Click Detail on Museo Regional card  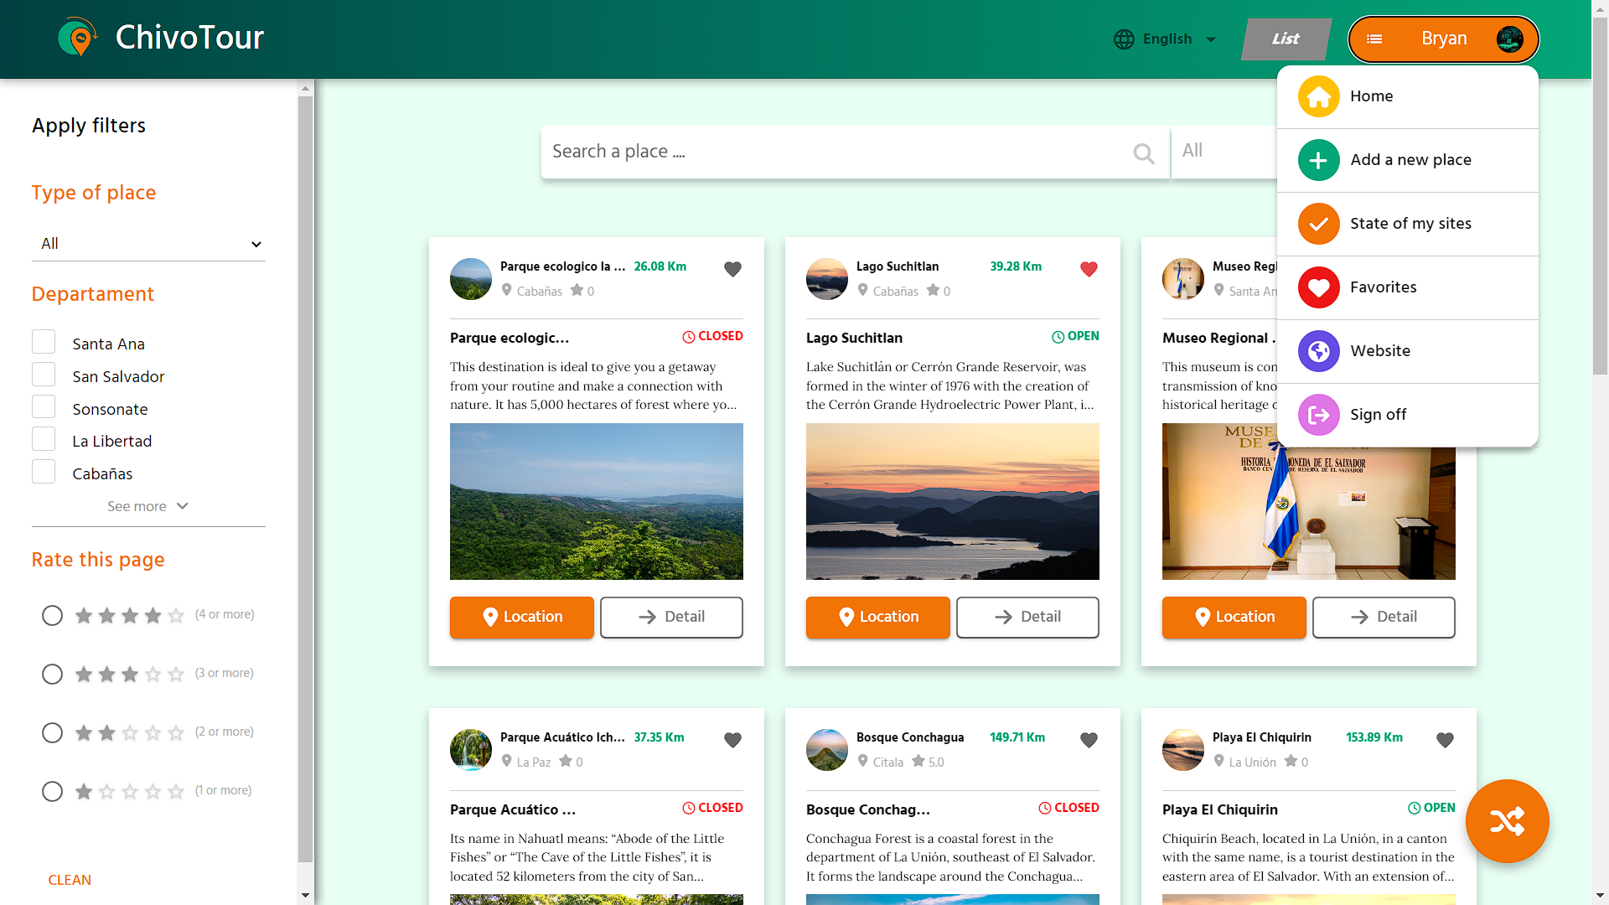coord(1384,618)
